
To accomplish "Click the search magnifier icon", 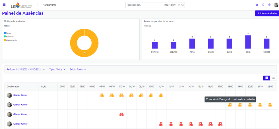I will pyautogui.click(x=183, y=5).
